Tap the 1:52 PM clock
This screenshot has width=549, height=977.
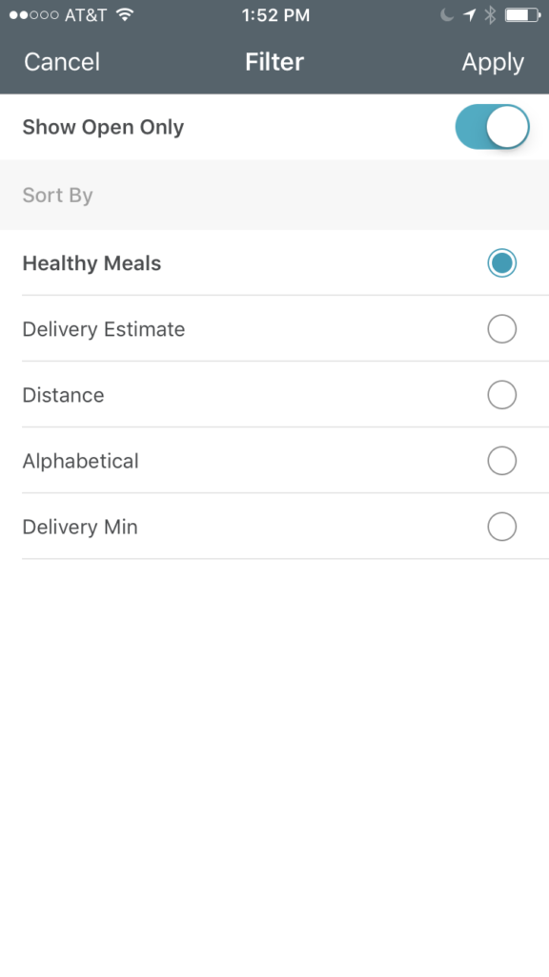click(275, 15)
